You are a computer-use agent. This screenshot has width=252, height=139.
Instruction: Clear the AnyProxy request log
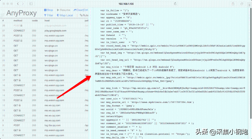pos(81,10)
